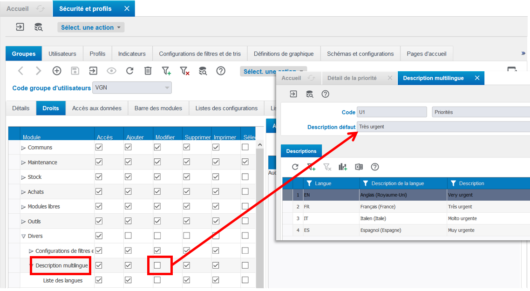Screen dimensions: 530x291
Task: Uncheck Accès checkbox for Communs module
Action: (99, 147)
